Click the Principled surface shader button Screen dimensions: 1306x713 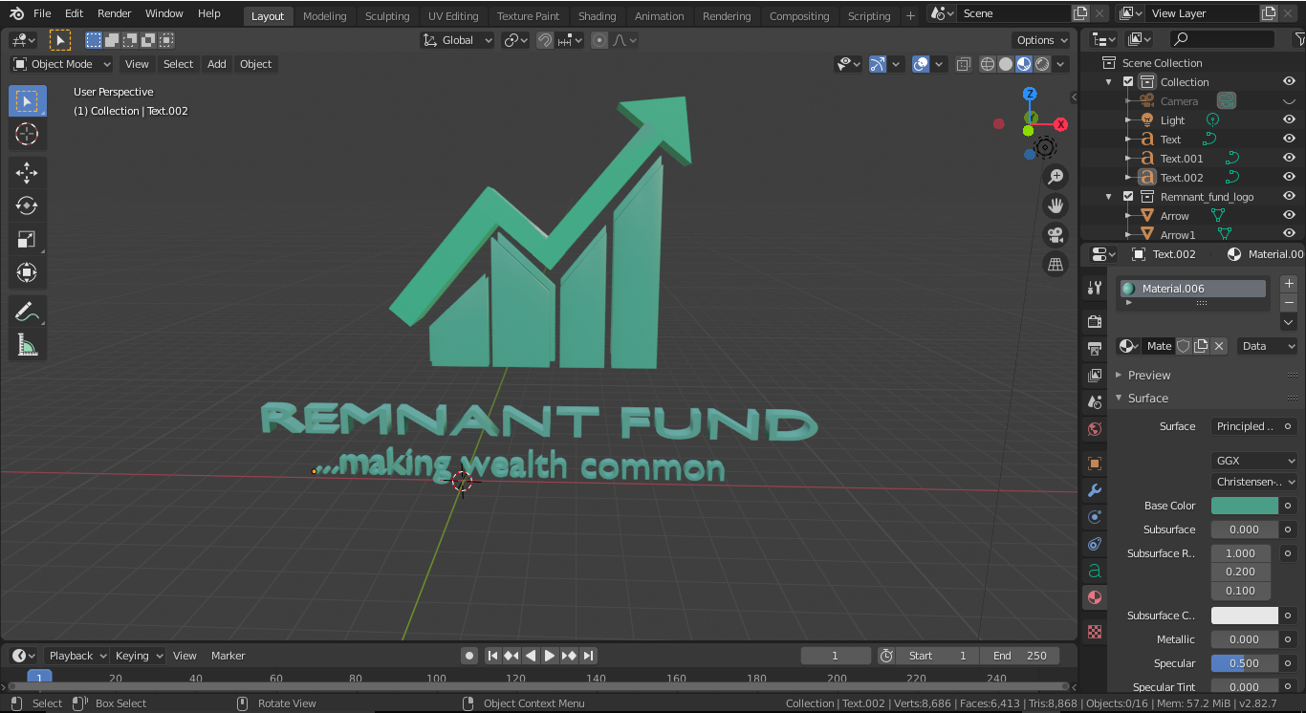pos(1246,426)
